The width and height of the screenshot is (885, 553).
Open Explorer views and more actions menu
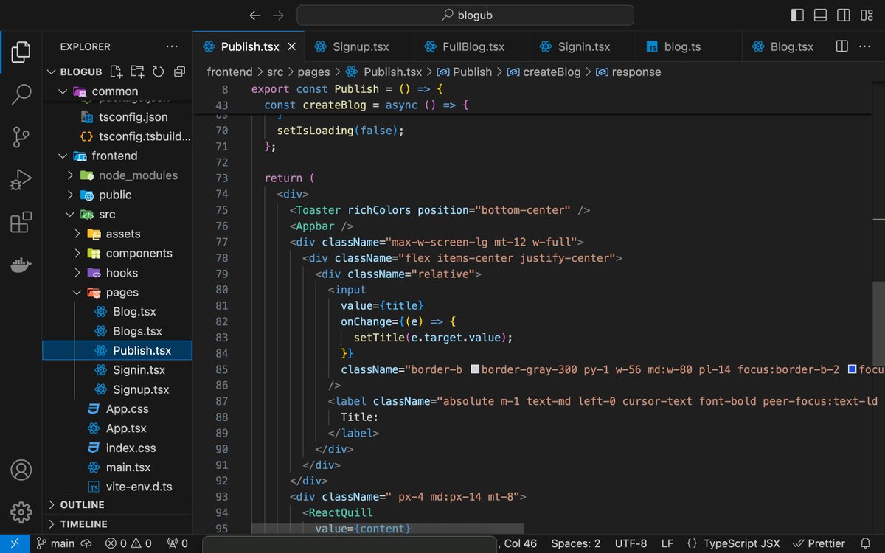click(x=172, y=46)
